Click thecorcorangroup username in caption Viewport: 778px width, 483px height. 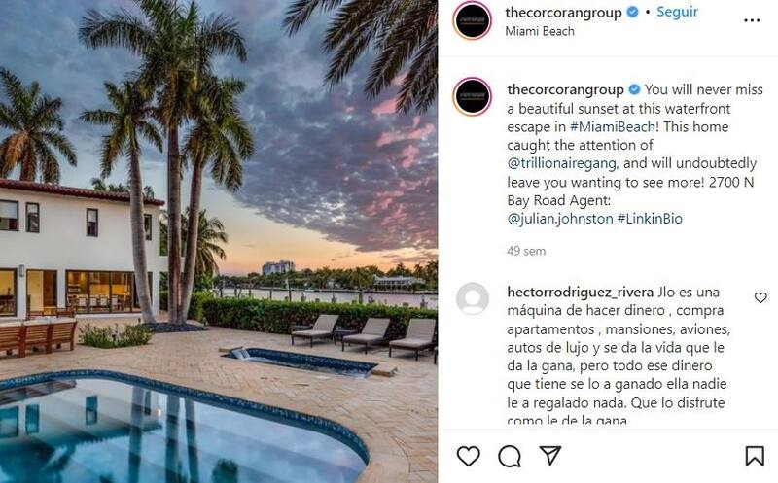pyautogui.click(x=565, y=89)
